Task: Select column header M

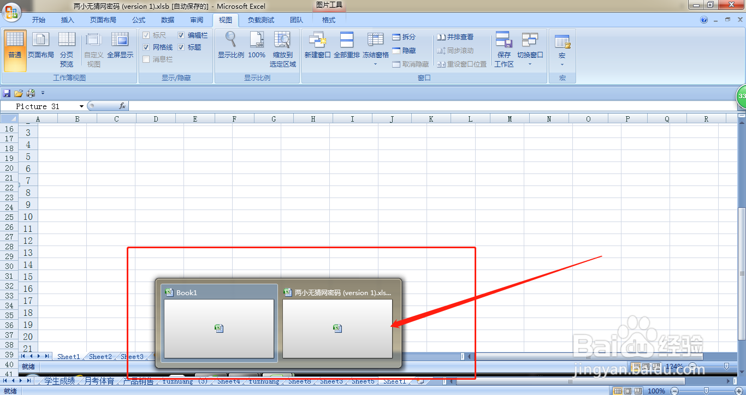Action: pyautogui.click(x=510, y=118)
